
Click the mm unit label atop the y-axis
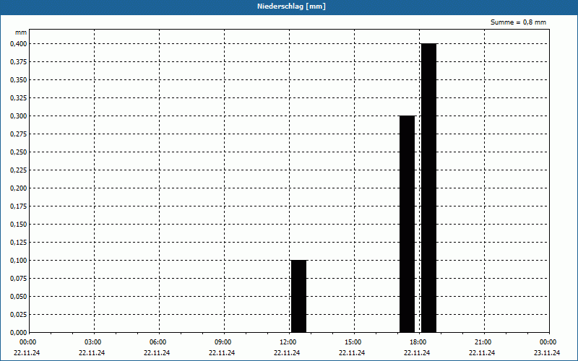(21, 32)
